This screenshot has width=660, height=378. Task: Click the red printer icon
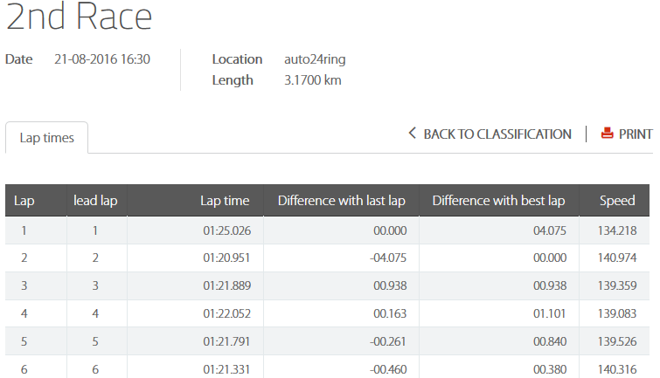(x=607, y=134)
